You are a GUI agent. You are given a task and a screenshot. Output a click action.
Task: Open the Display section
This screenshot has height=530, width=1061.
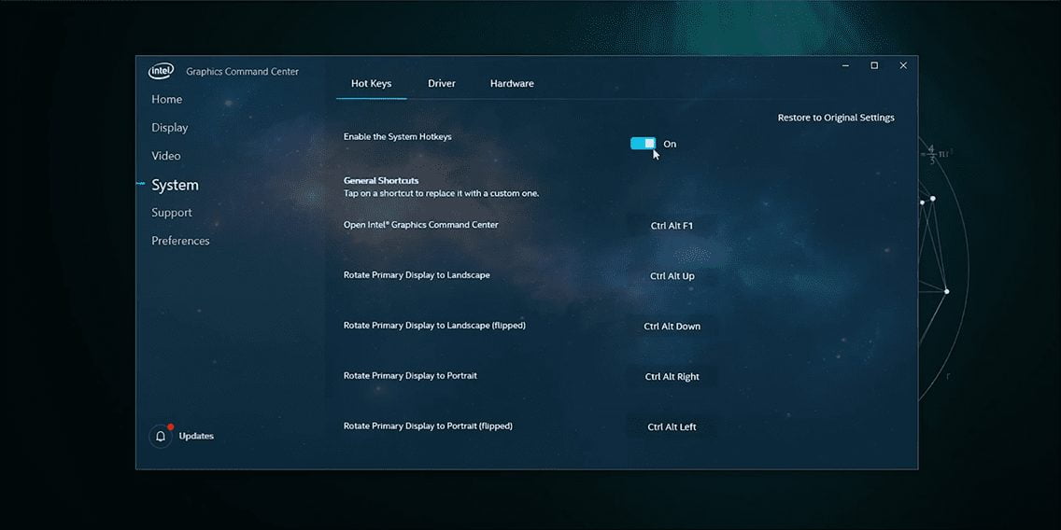click(x=170, y=128)
